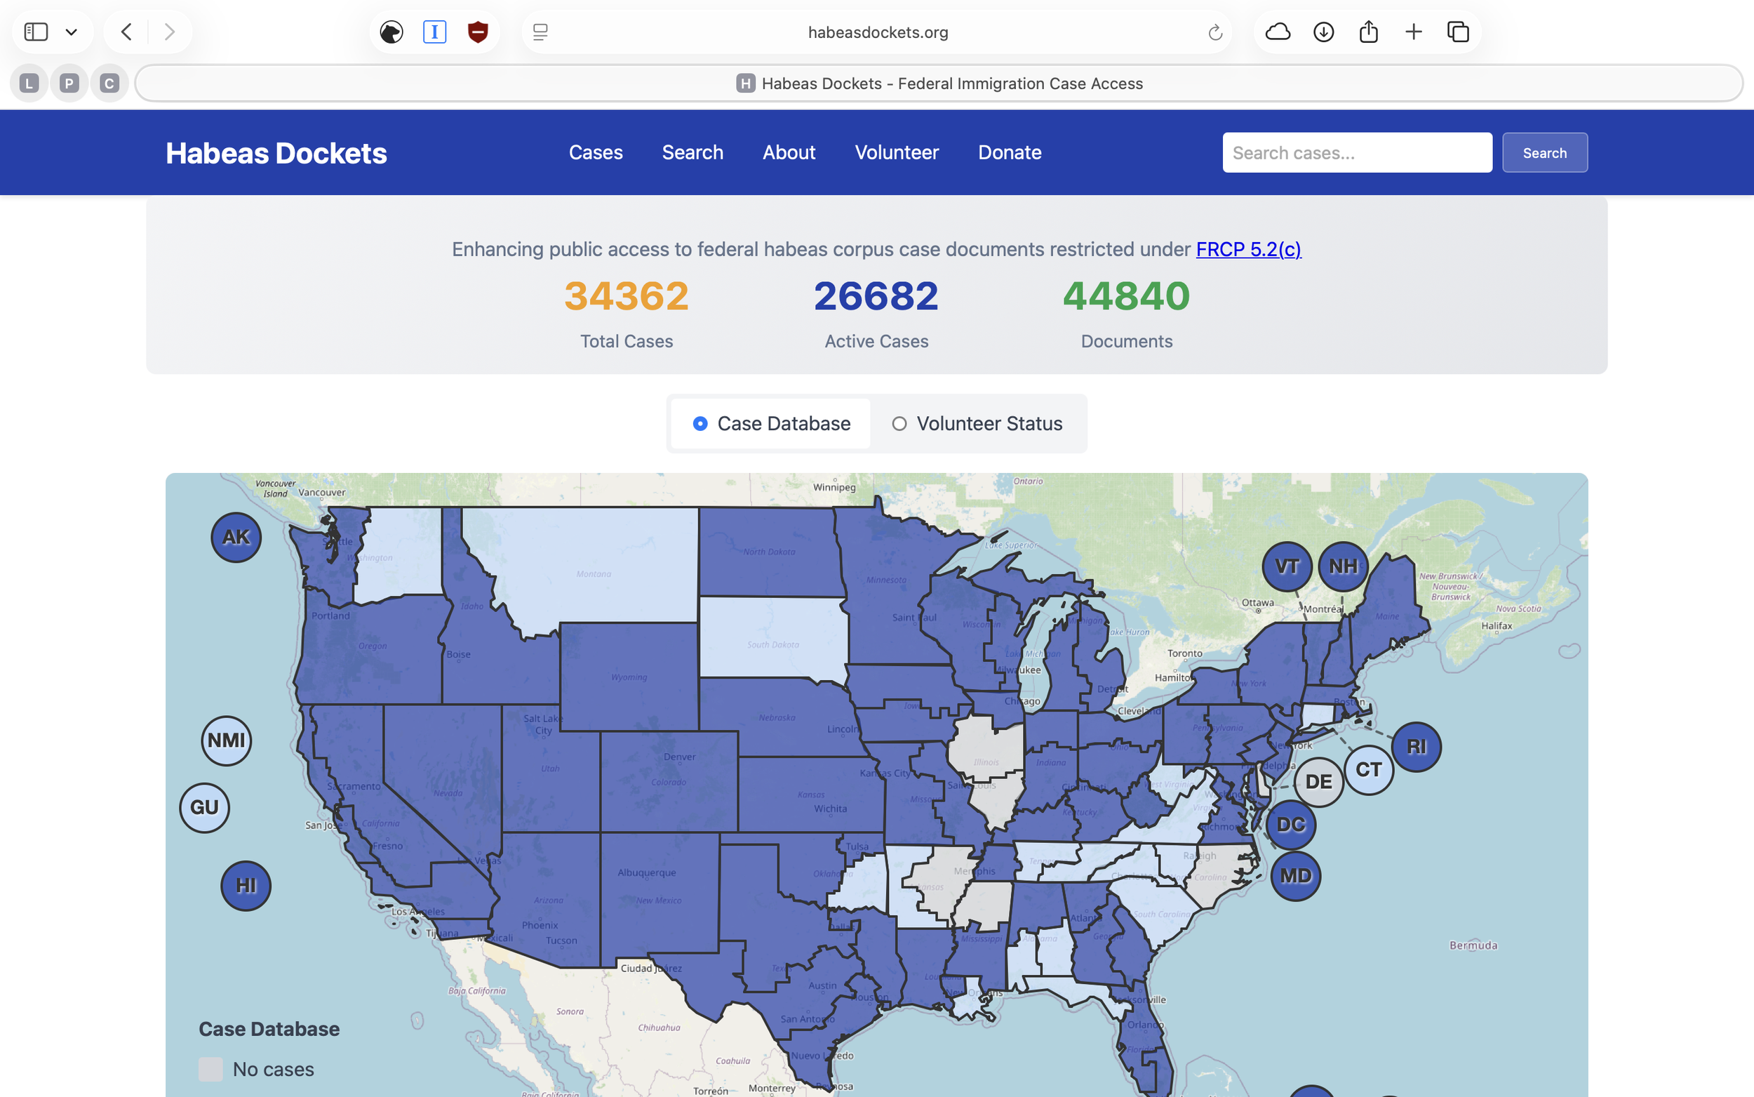Click the DE state marker
The height and width of the screenshot is (1097, 1754).
click(x=1318, y=782)
